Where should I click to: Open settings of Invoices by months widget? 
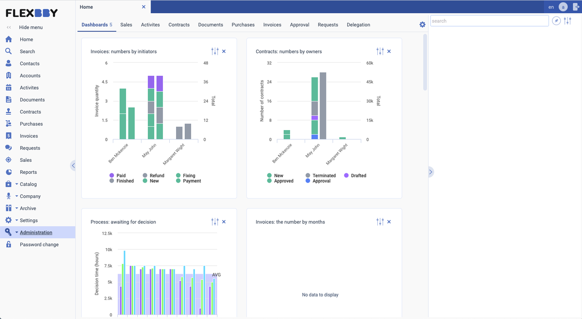click(x=380, y=222)
